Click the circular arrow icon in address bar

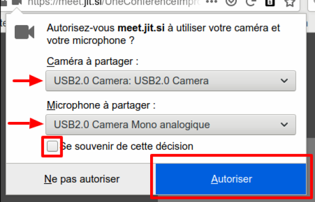251,3
